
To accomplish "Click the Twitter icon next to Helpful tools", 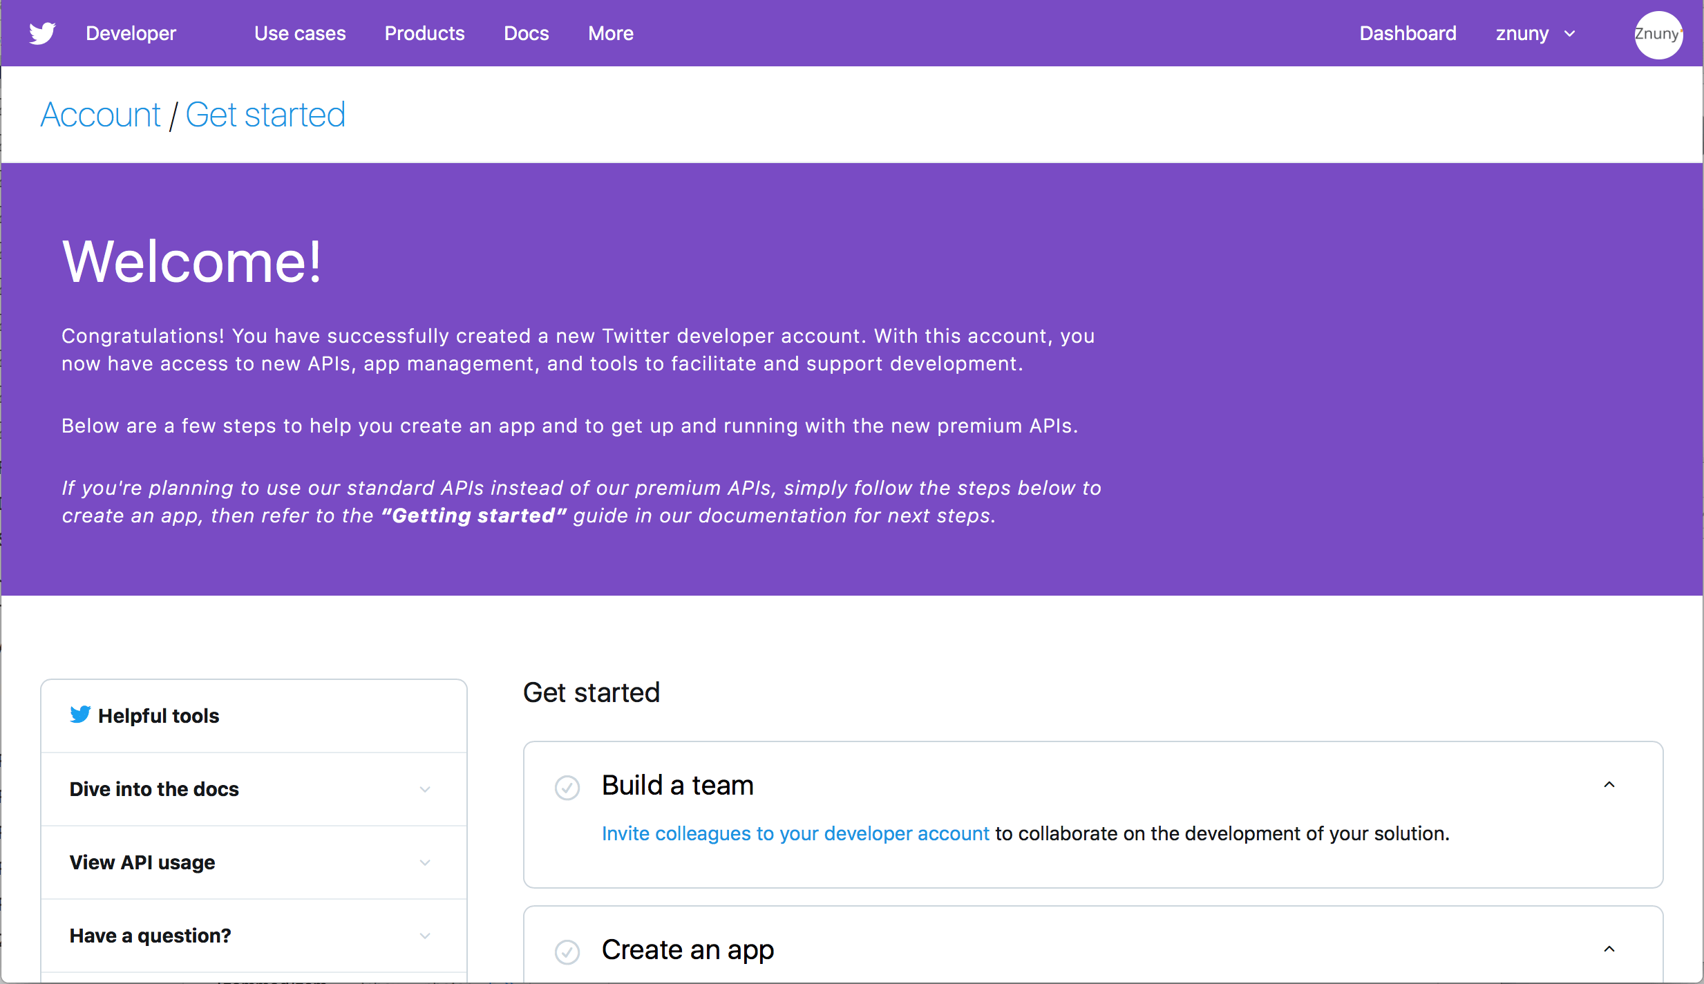I will click(x=79, y=715).
